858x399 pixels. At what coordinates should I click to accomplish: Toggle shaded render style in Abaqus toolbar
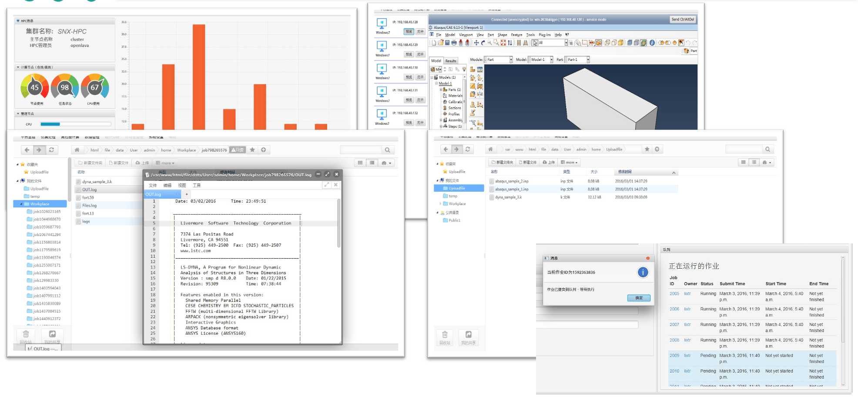point(620,43)
